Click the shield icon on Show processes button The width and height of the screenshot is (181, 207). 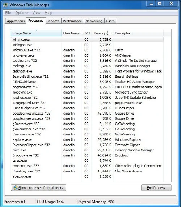[16, 188]
